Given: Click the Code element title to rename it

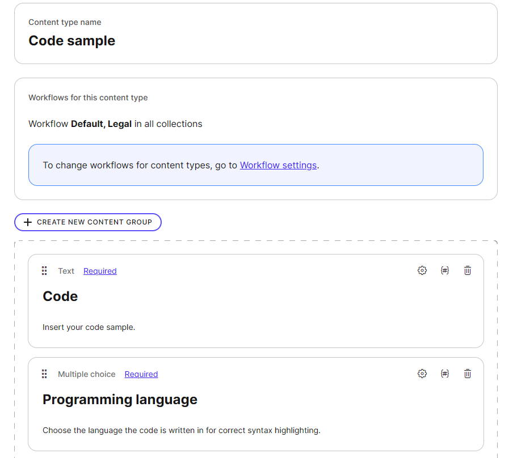Looking at the screenshot, I should click(60, 296).
